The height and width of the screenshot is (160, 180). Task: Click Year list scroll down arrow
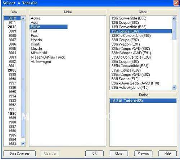click(x=23, y=143)
